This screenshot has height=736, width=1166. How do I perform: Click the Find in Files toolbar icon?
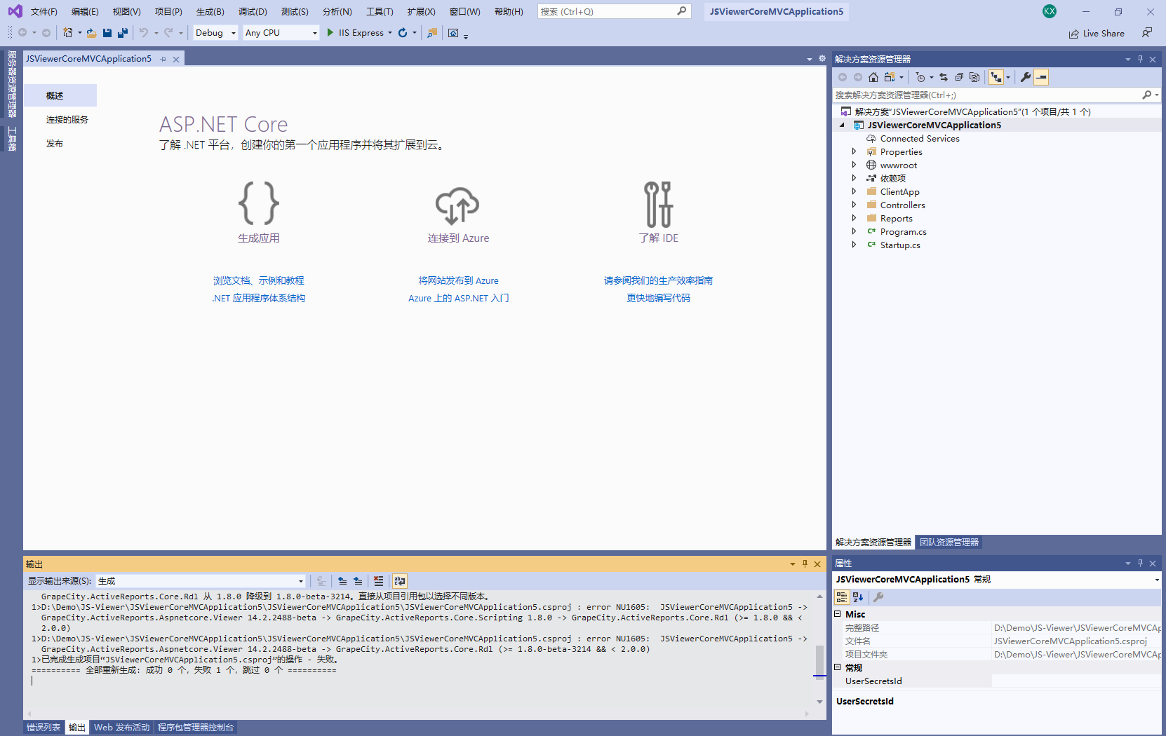point(432,32)
